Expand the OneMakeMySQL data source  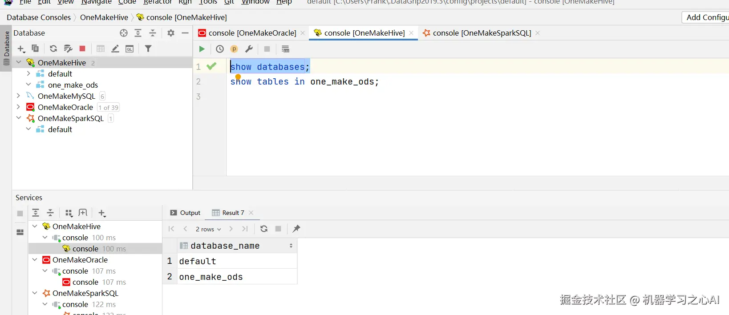pos(19,96)
